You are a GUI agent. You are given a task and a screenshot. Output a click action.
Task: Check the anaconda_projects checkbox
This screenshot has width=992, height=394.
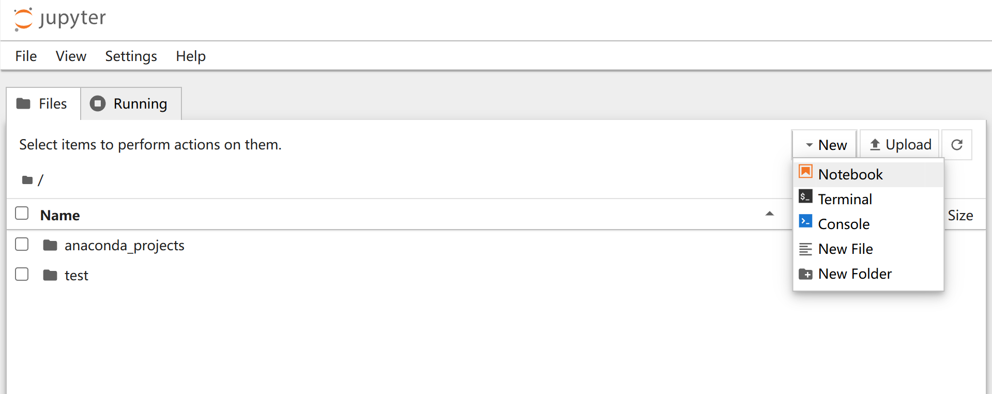pos(22,244)
